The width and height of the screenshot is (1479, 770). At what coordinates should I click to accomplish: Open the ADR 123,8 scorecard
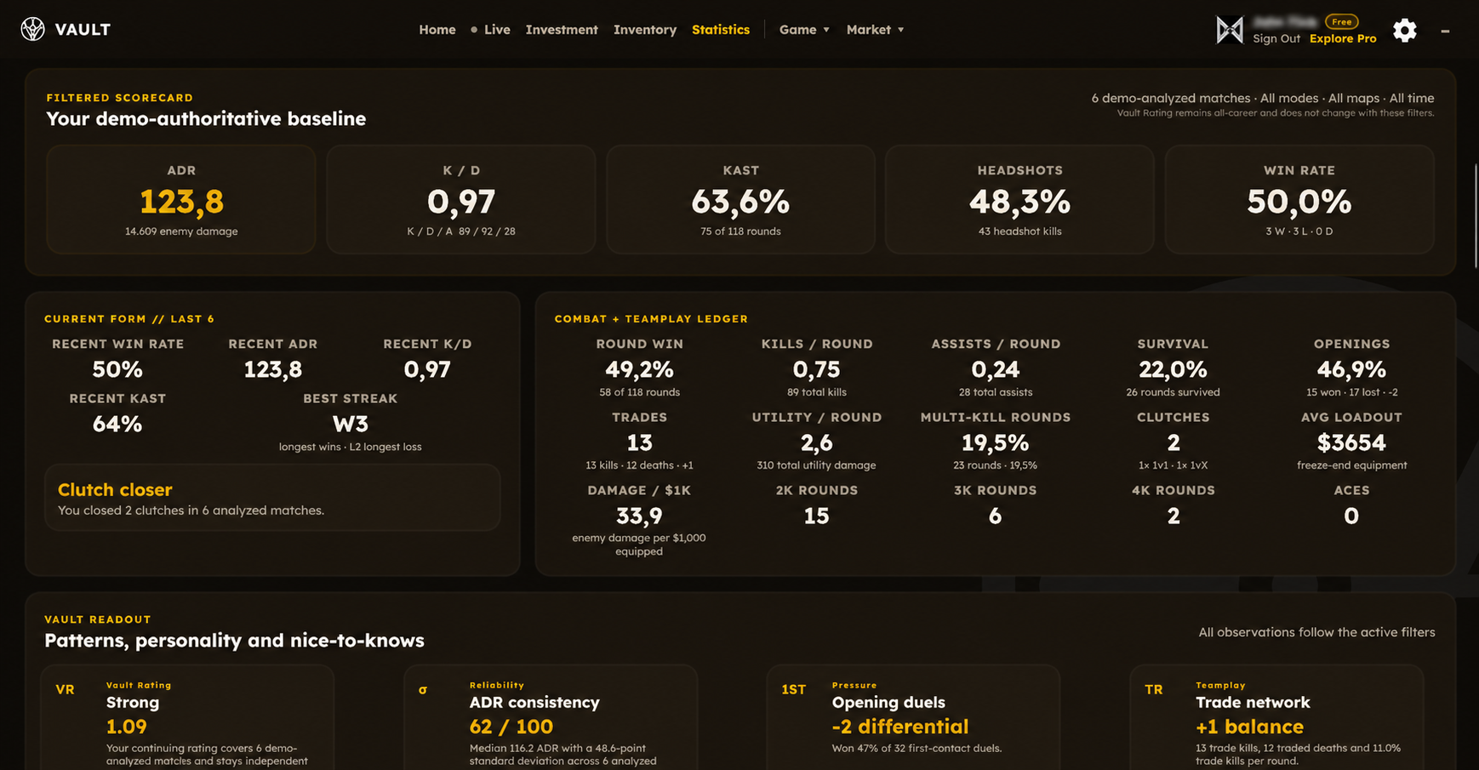click(181, 199)
